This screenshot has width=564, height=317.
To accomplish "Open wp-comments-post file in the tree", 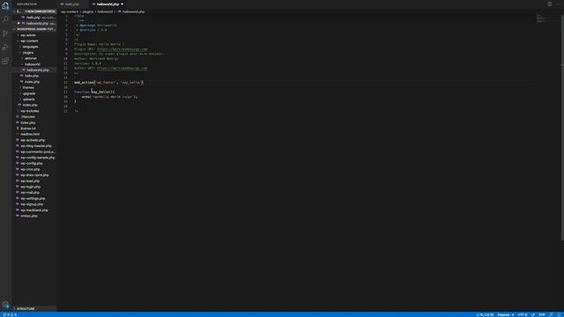I will point(37,151).
